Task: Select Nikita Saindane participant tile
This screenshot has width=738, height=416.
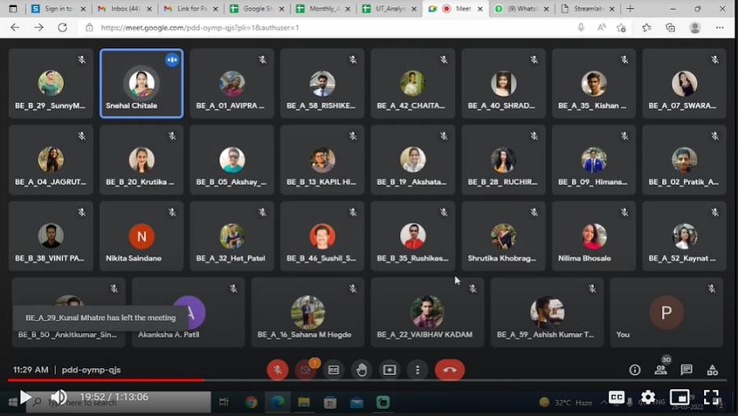Action: [x=141, y=236]
